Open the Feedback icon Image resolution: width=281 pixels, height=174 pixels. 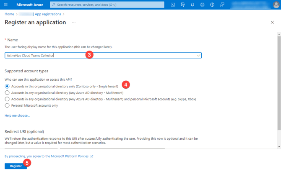coord(222,5)
